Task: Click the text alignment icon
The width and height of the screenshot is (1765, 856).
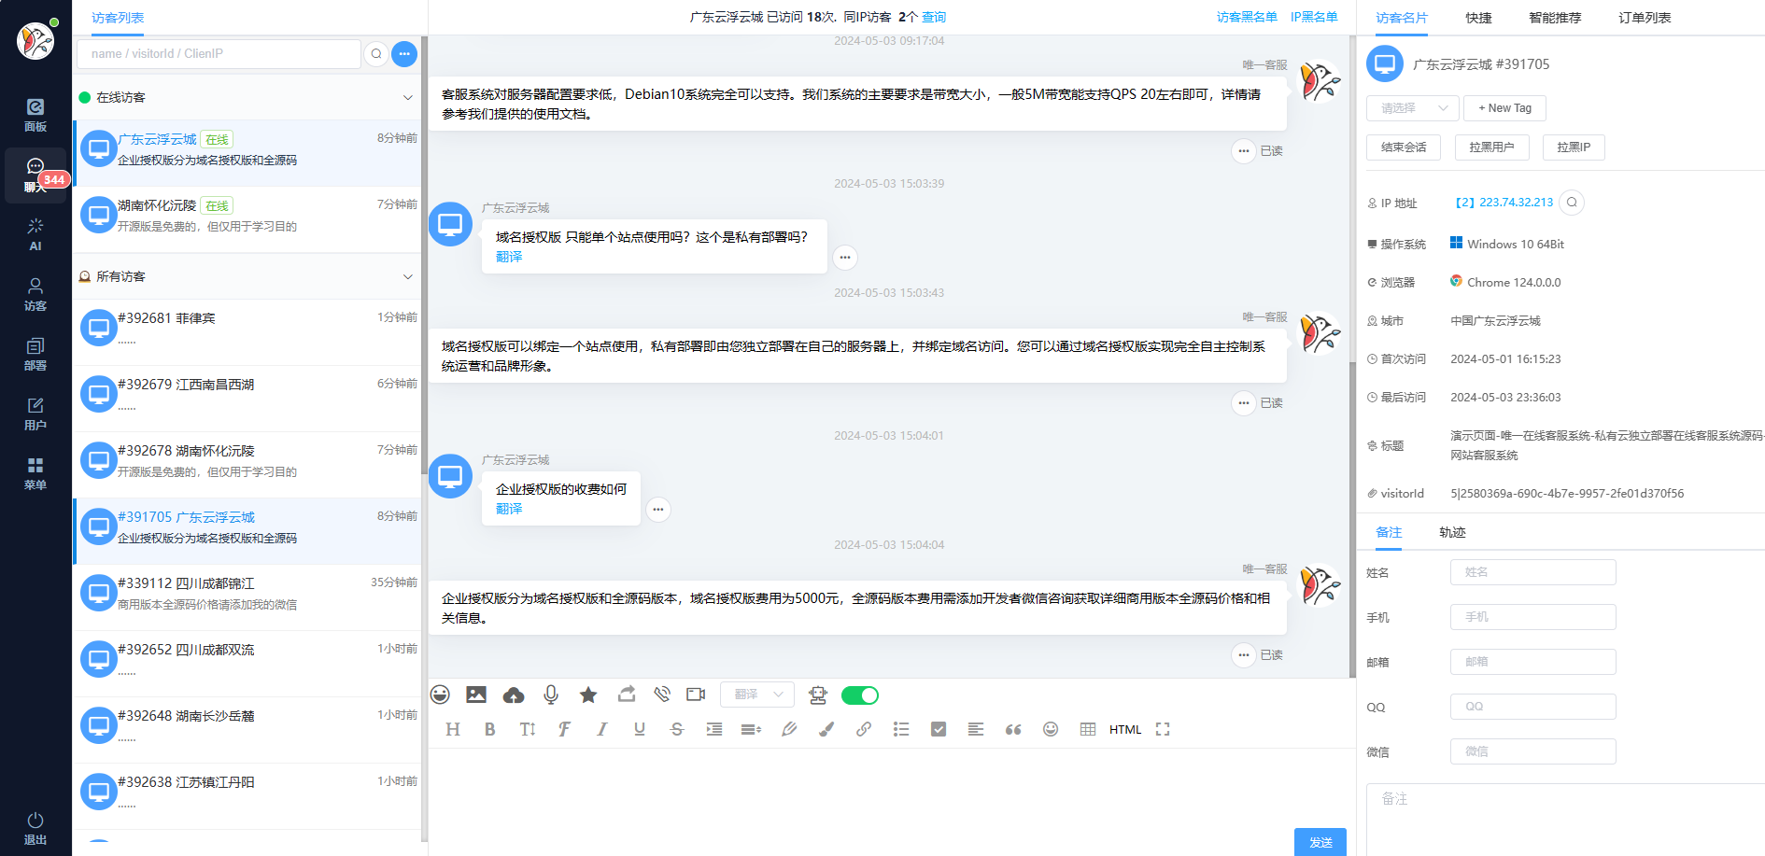Action: tap(976, 729)
